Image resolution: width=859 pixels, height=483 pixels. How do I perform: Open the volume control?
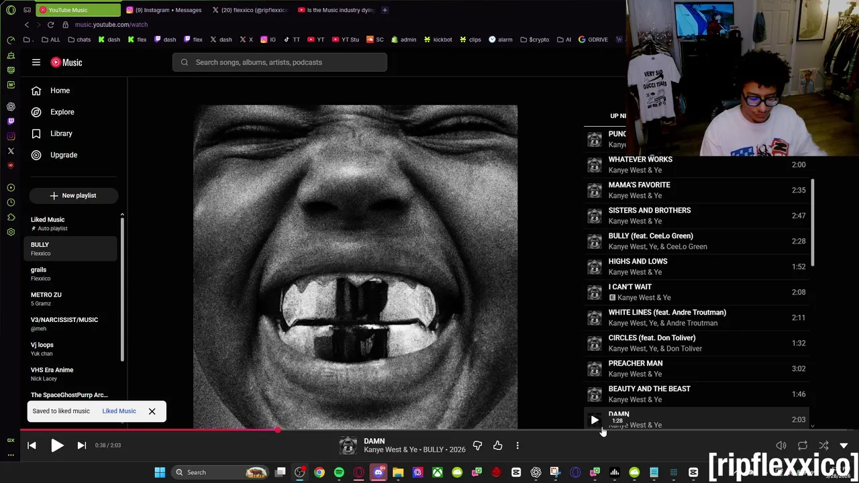point(781,445)
